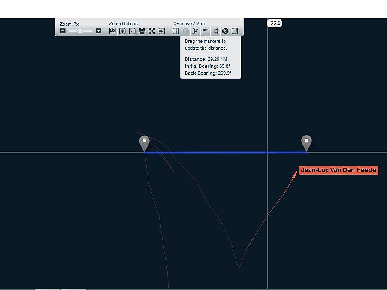Click the right distance marker pin
The height and width of the screenshot is (290, 387).
tap(306, 143)
